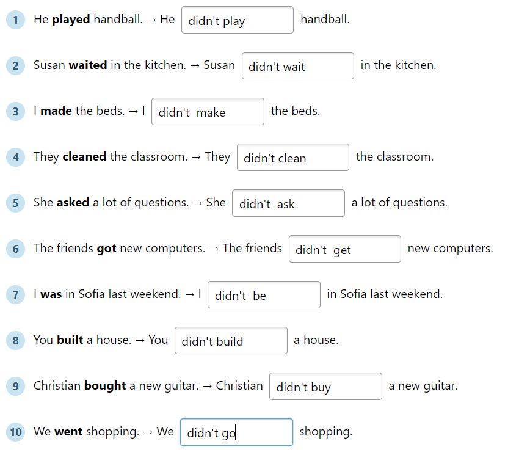Focus the "didn't buy" answer field
The image size is (530, 466).
pos(325,387)
